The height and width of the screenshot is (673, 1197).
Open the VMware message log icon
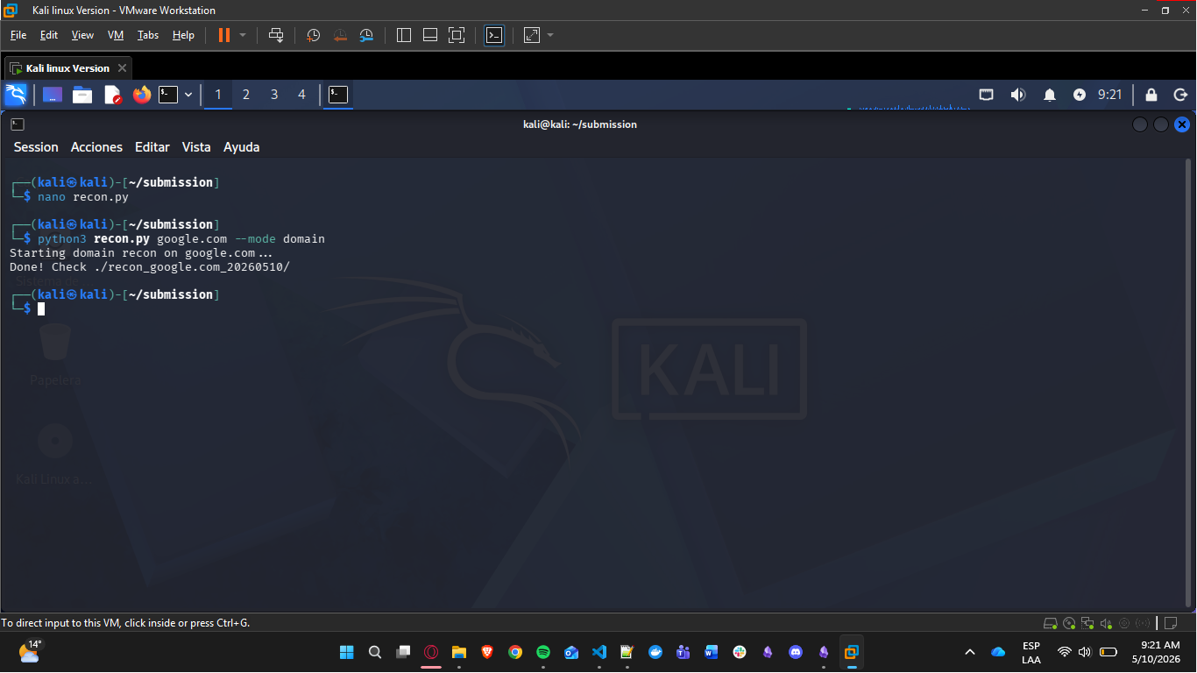1170,623
